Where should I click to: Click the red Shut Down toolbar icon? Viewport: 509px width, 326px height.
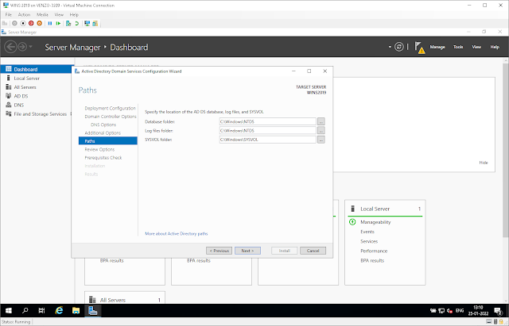[x=31, y=23]
